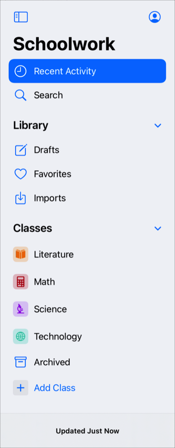Collapse the Classes section chevron
Viewport: 175px width, 448px height.
click(158, 228)
